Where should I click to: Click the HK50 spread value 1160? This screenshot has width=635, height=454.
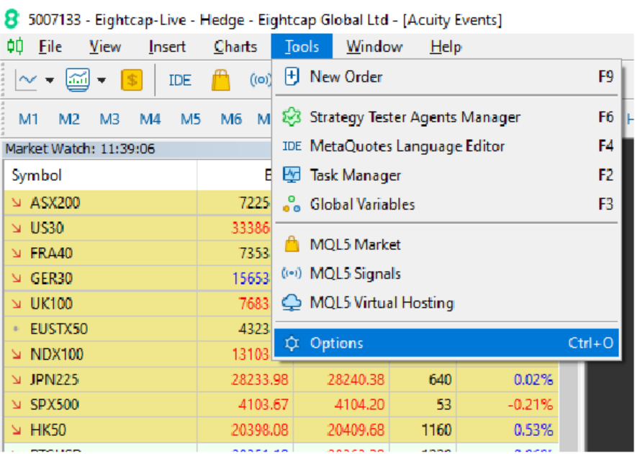436,429
